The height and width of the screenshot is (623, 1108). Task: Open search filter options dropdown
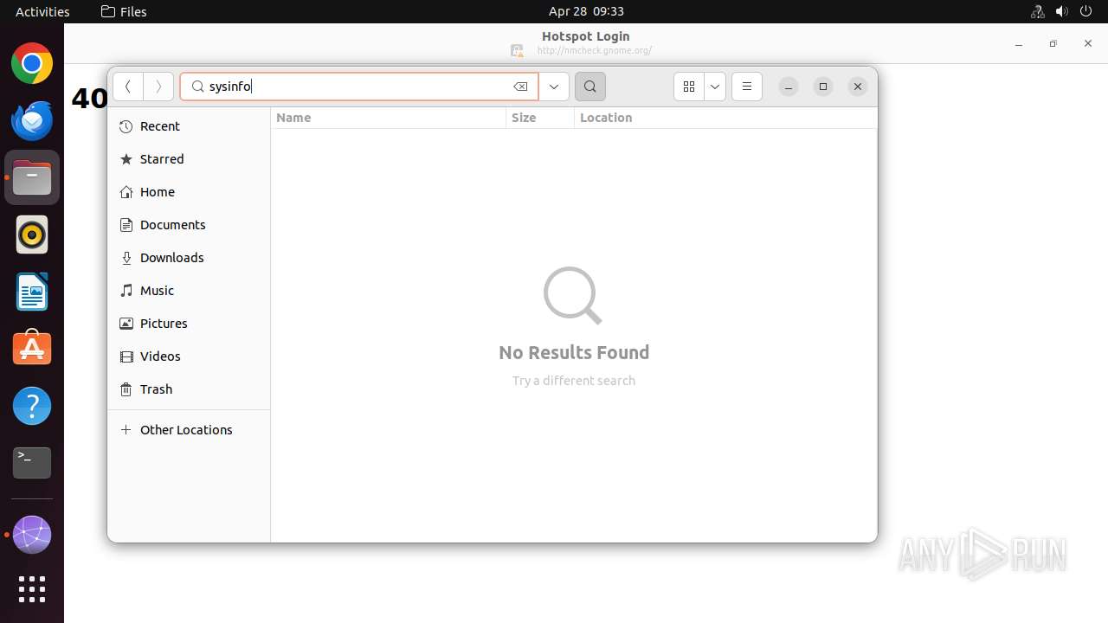[554, 87]
